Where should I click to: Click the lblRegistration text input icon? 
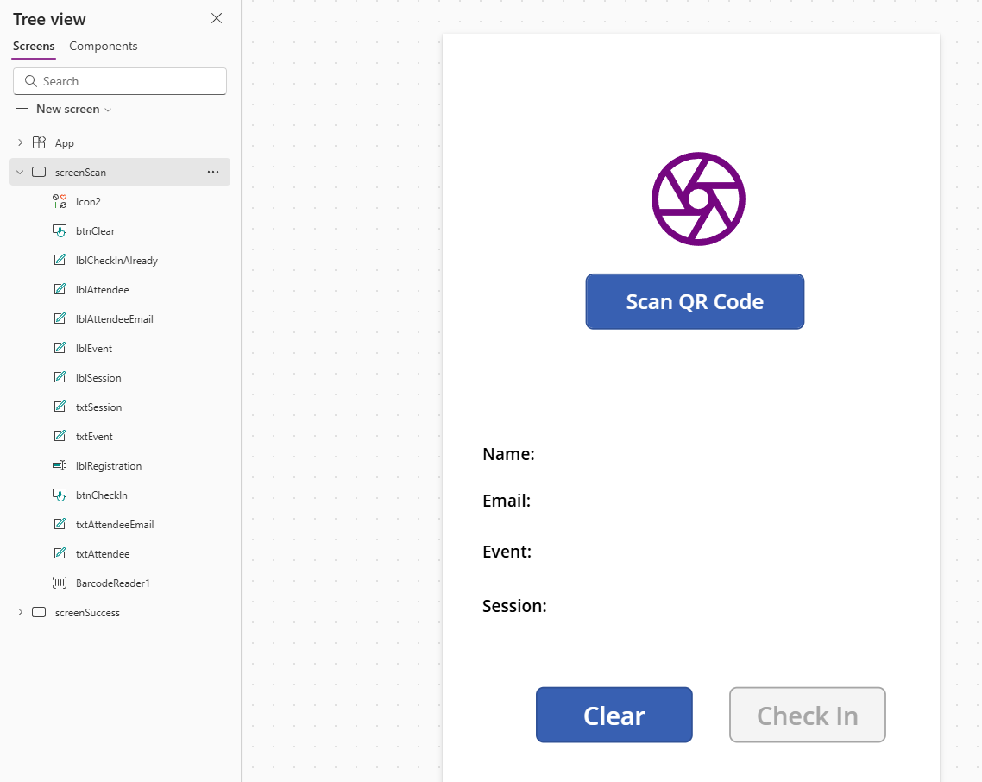[x=60, y=466]
